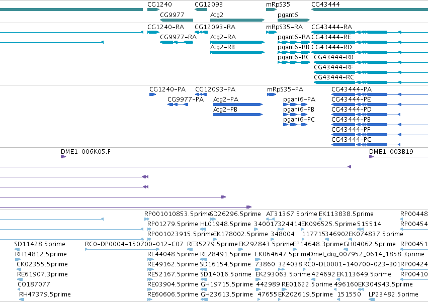Click the CG1240-RA transcript label
Screen dimensions: 428x302
(x=165, y=27)
